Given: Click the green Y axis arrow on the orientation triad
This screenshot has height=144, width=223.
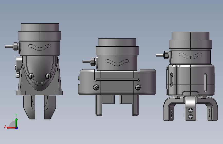Looking at the screenshot, I should 16,122.
